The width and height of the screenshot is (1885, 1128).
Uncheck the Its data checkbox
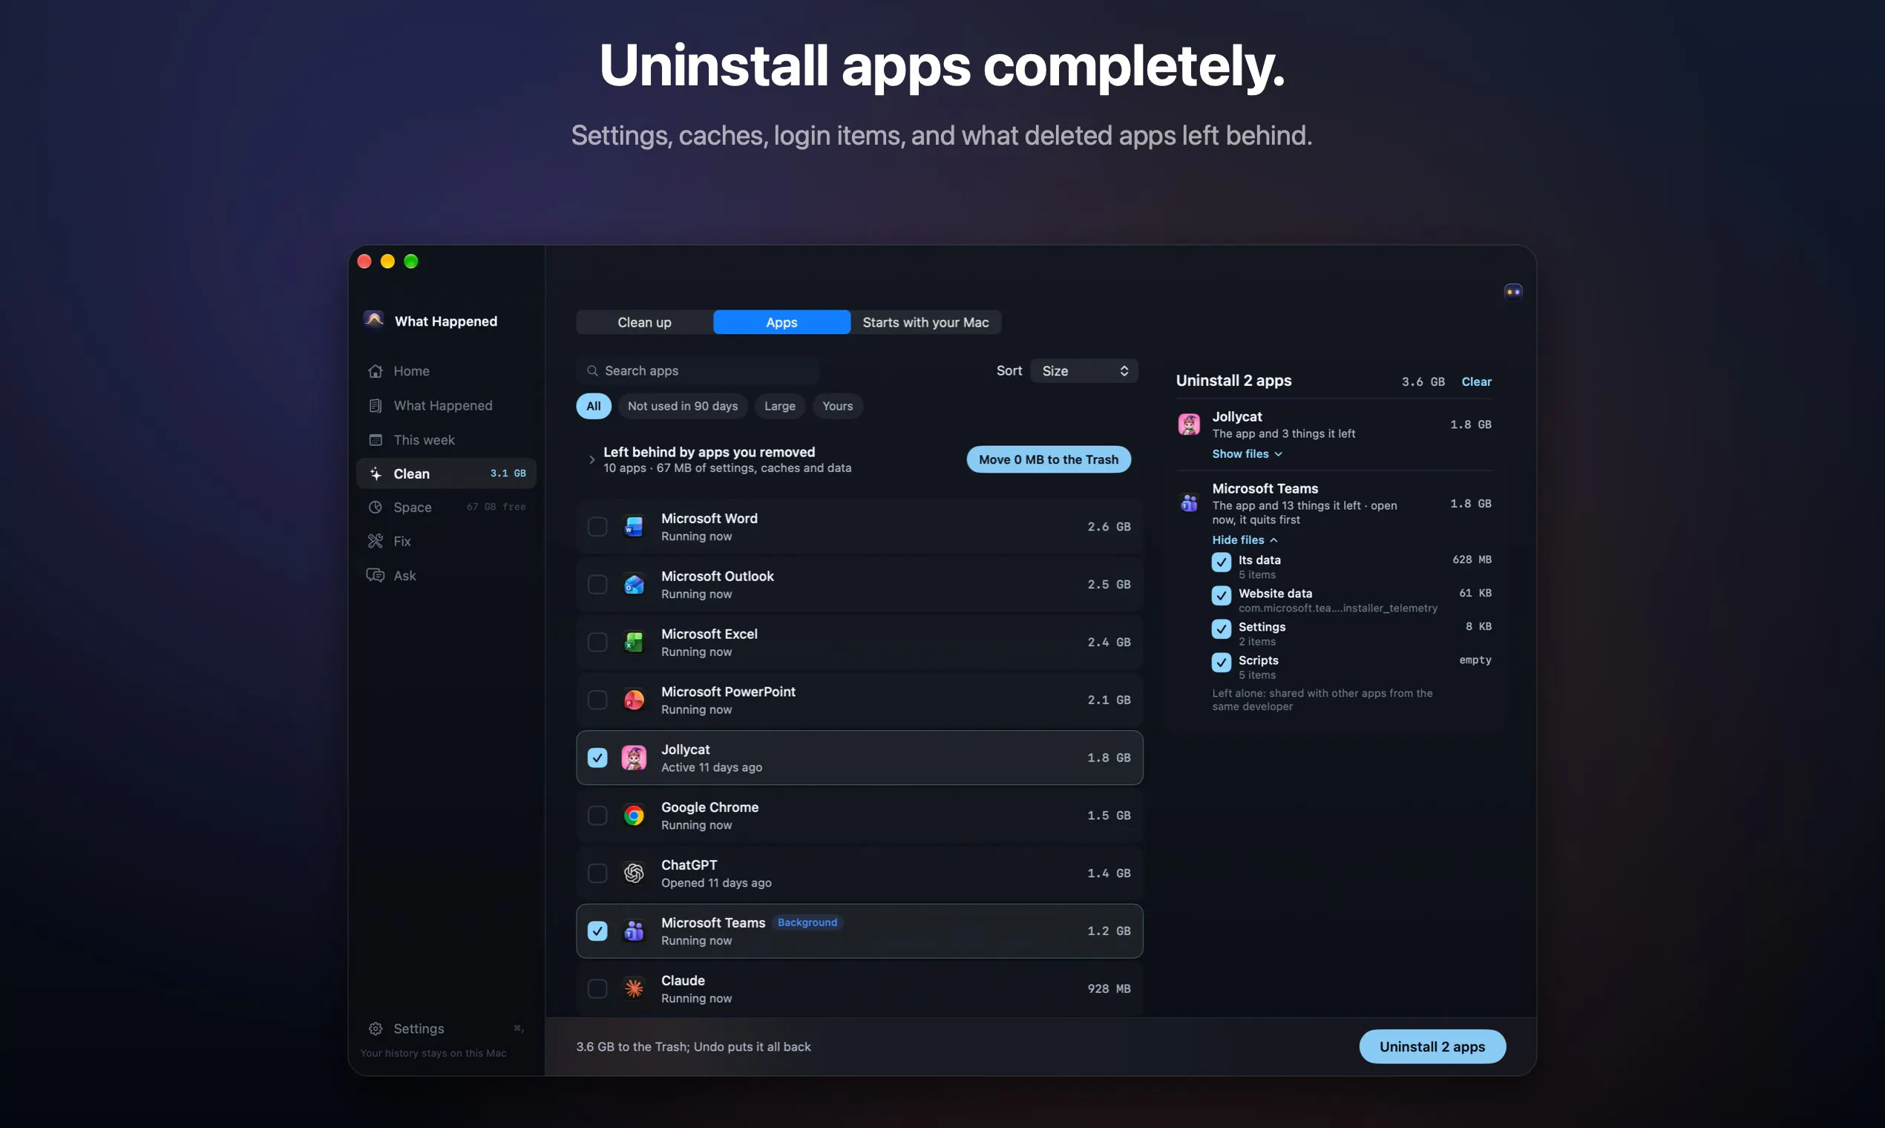pyautogui.click(x=1221, y=563)
